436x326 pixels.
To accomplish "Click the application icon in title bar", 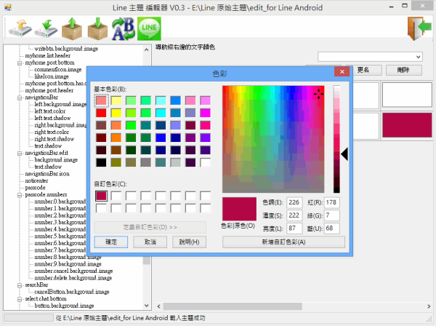I will 8,7.
